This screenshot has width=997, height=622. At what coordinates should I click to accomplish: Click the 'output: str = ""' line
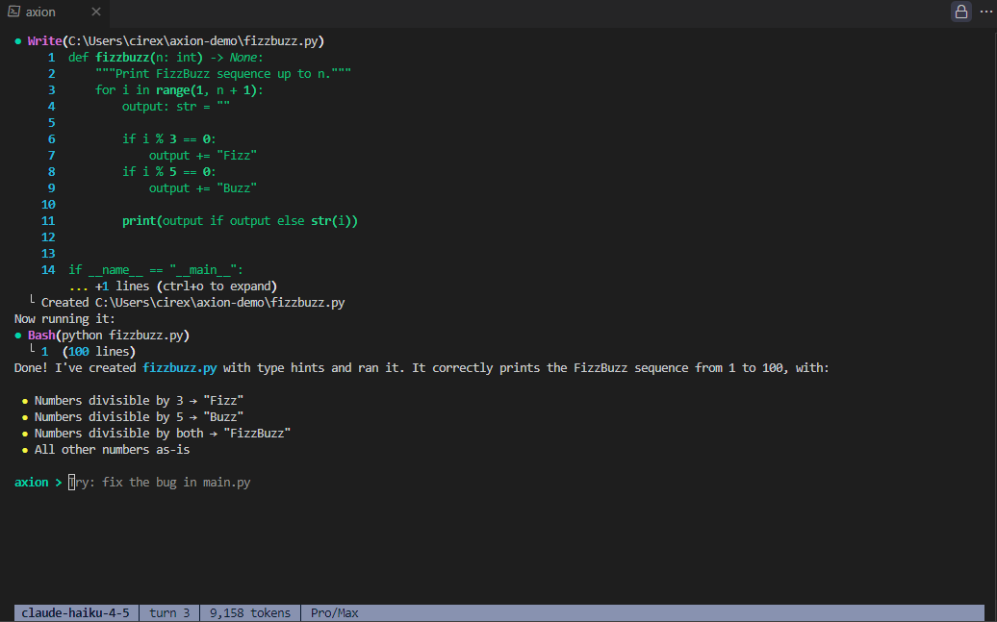pos(176,107)
